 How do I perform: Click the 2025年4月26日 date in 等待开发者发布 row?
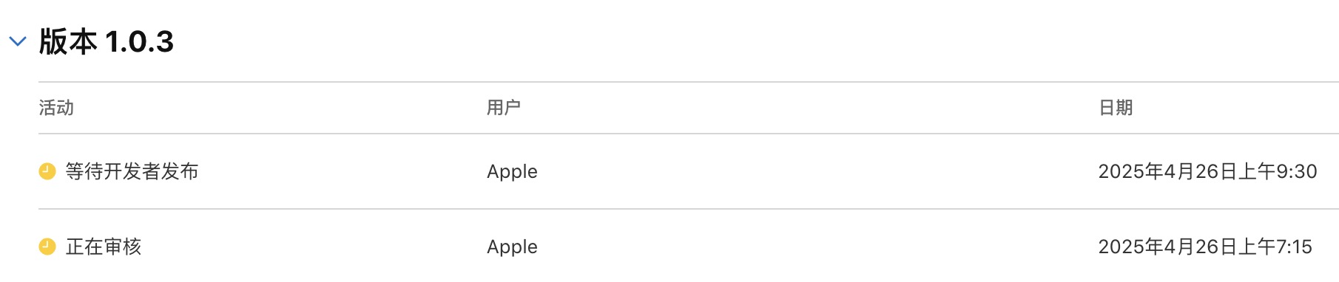click(1167, 171)
